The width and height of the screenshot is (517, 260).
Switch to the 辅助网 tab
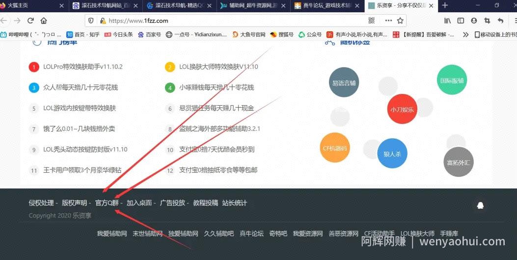[x=254, y=5]
